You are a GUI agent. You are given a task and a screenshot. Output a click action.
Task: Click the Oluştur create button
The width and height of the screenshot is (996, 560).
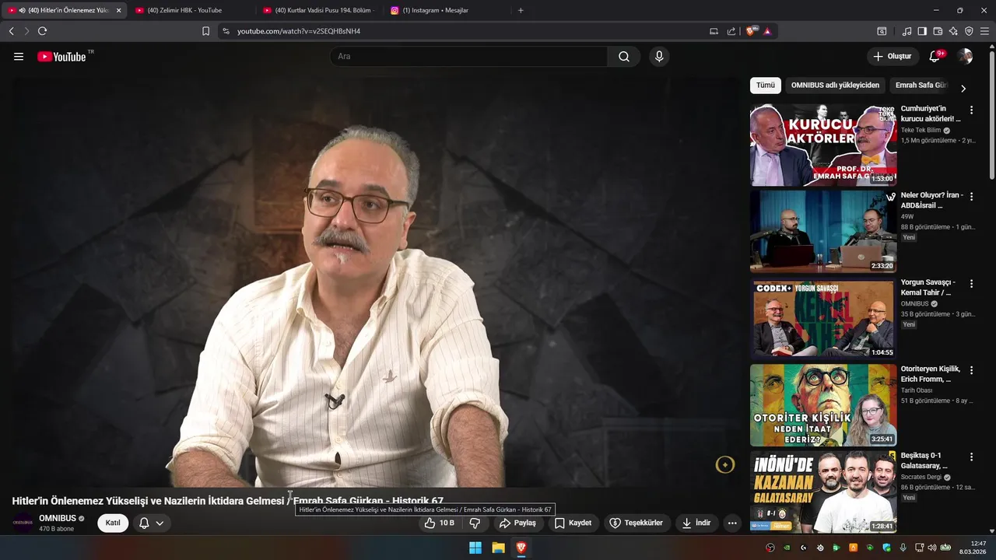click(893, 57)
